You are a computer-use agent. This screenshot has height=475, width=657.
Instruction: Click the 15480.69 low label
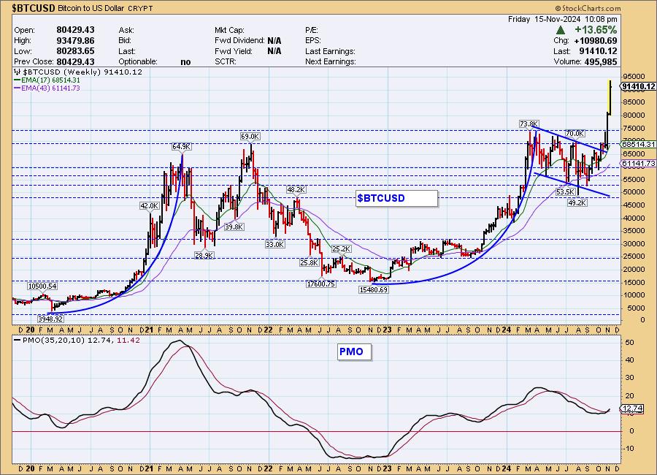(x=374, y=289)
